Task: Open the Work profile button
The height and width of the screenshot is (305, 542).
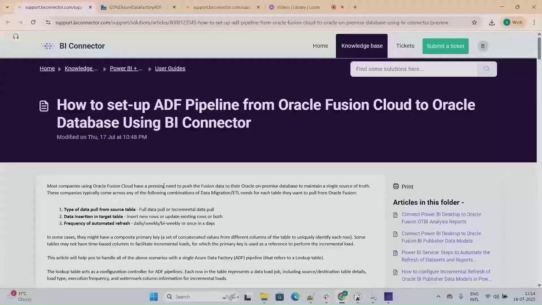Action: click(x=513, y=22)
